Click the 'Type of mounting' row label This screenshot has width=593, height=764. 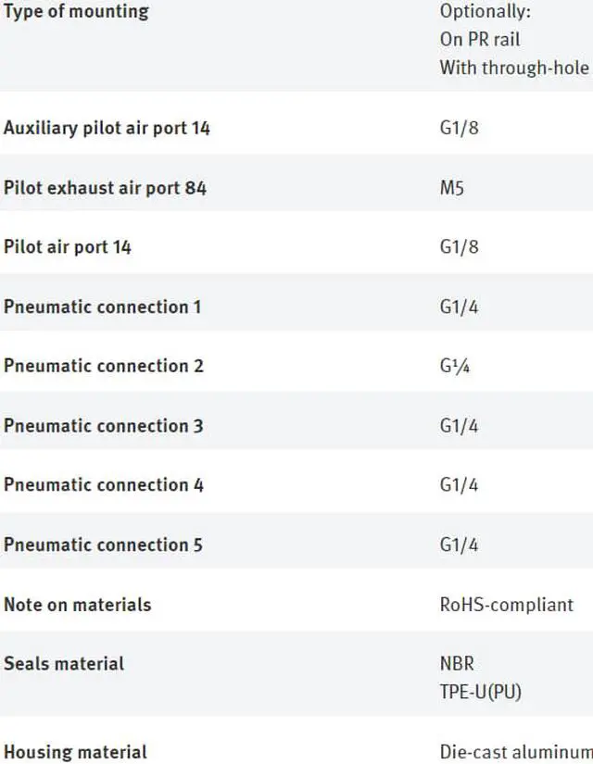click(76, 12)
